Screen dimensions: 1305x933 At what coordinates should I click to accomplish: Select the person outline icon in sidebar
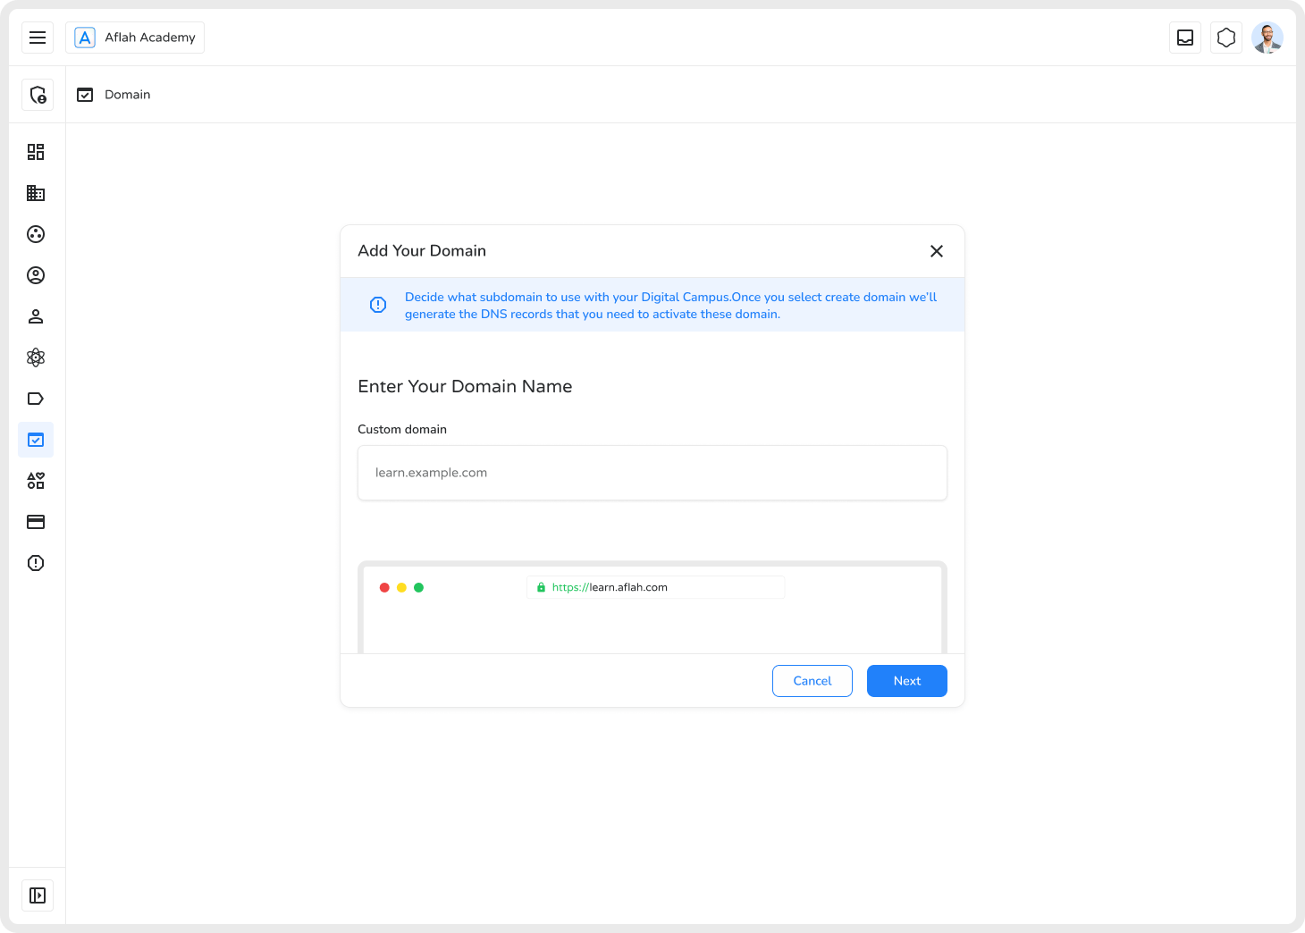pyautogui.click(x=36, y=316)
